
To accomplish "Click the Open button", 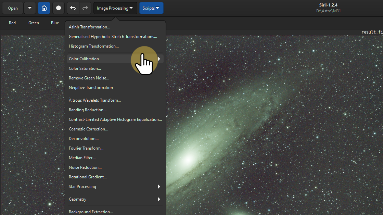I will point(13,8).
